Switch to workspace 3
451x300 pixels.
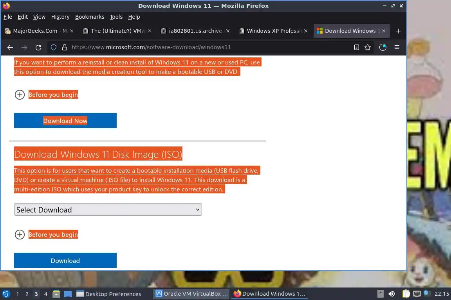36,294
